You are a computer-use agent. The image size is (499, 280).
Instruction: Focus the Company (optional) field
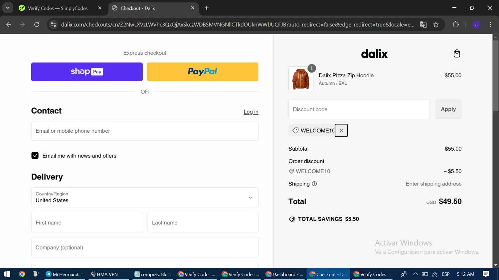[145, 247]
